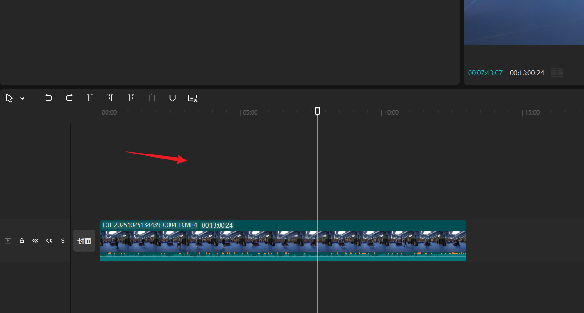Lock the main video track
Screen dimensions: 584x313
tap(21, 240)
